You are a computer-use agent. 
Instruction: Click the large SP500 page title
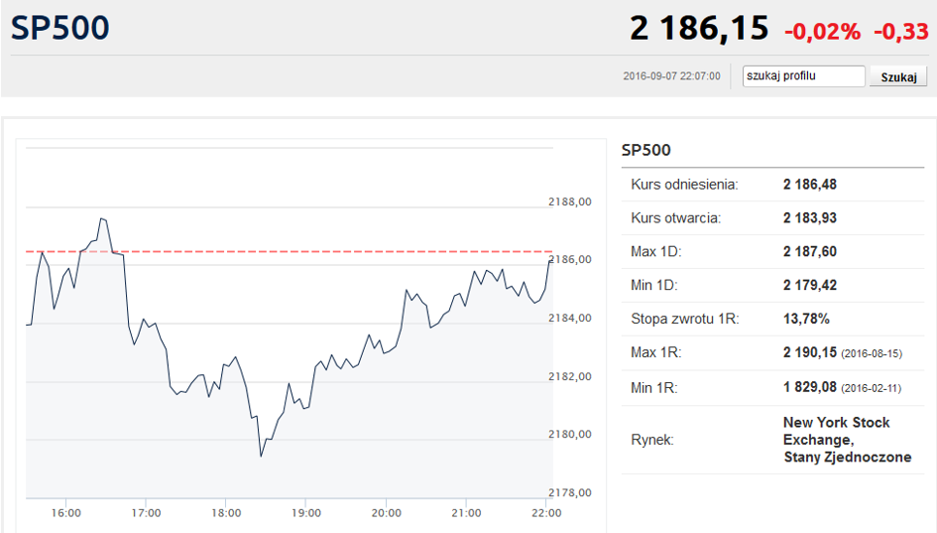coord(60,28)
